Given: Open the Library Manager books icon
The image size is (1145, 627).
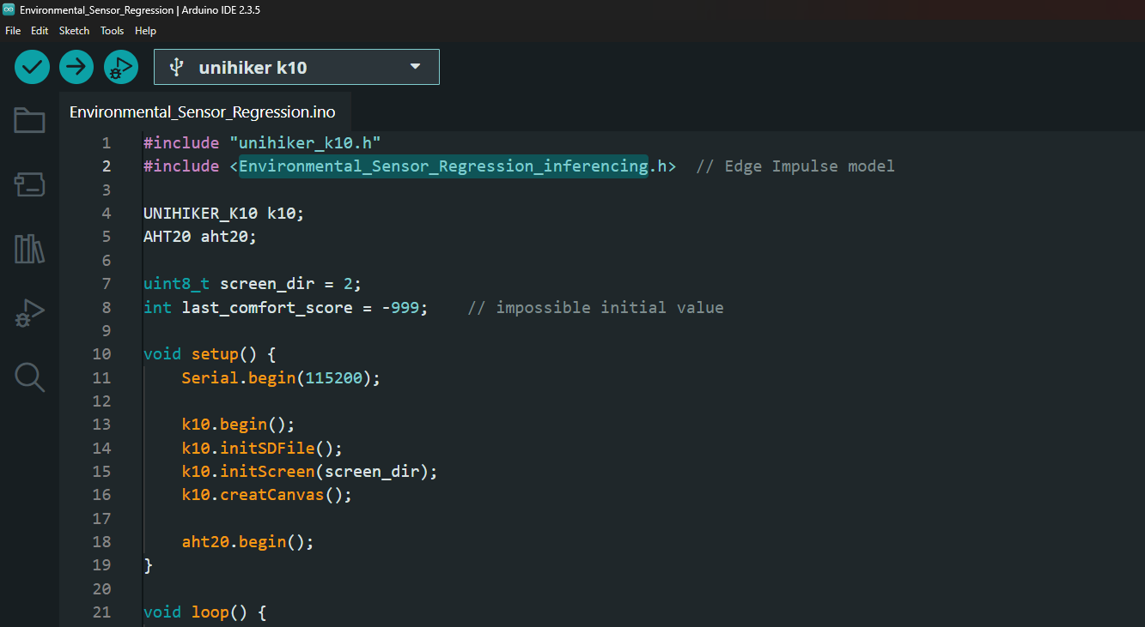Looking at the screenshot, I should pos(29,250).
